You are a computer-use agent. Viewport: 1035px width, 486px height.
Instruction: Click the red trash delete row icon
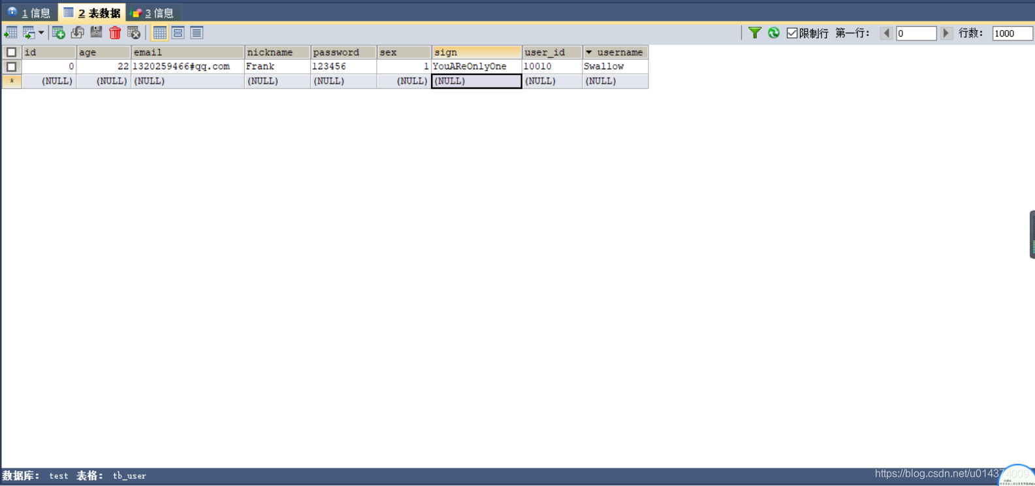(115, 33)
